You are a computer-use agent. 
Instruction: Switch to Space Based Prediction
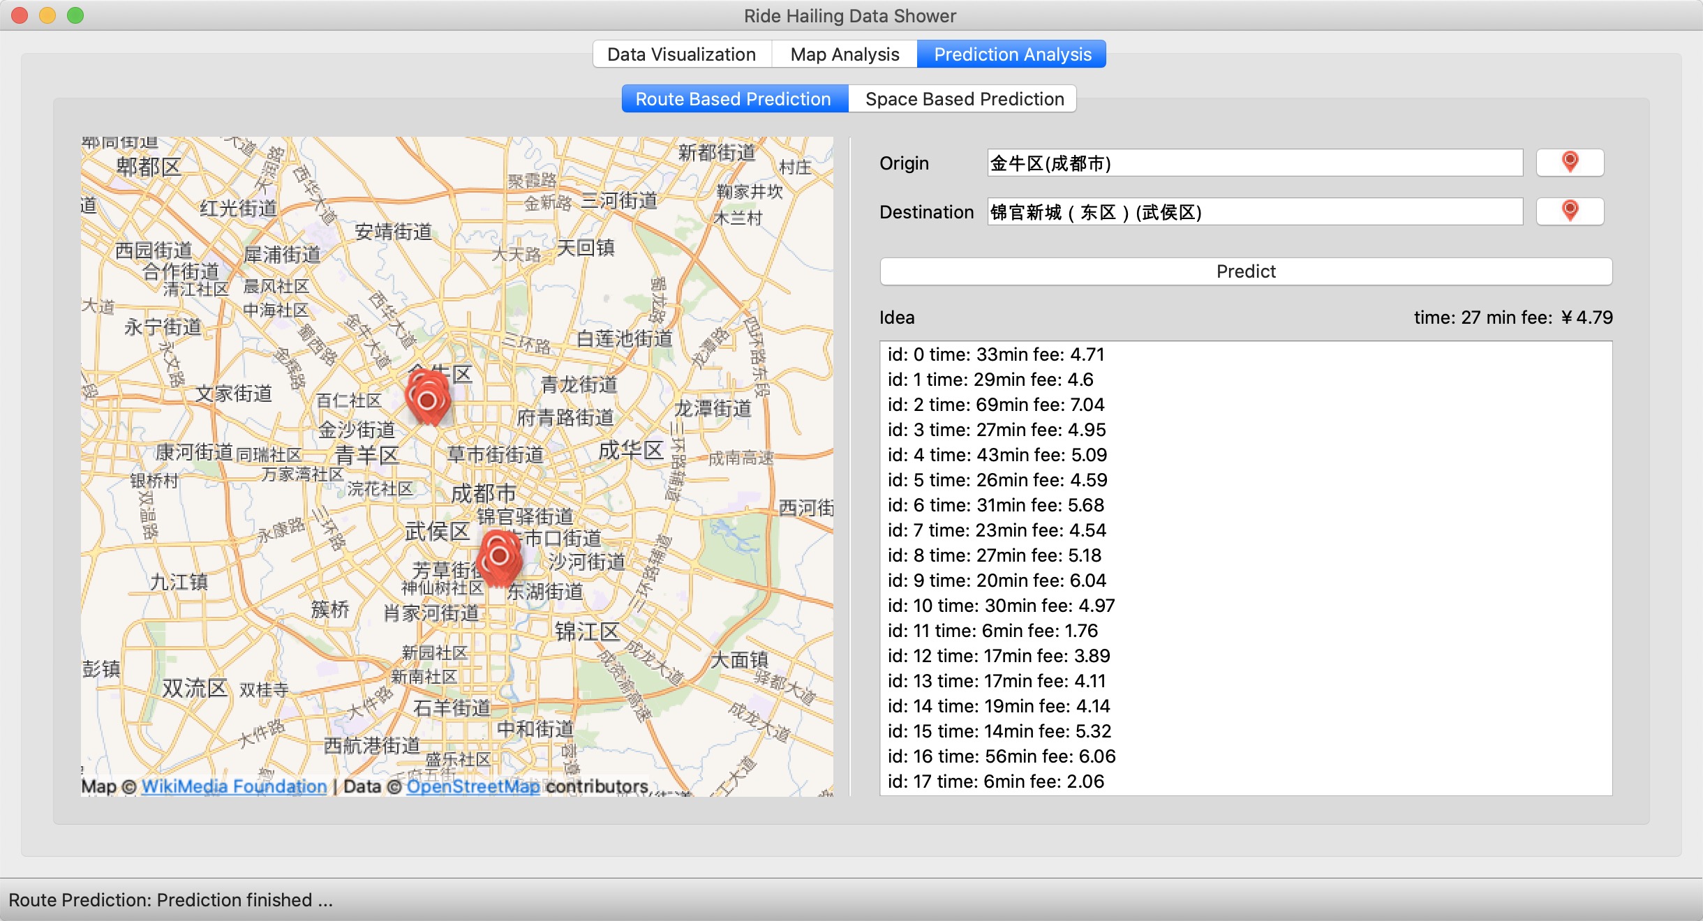pos(964,99)
